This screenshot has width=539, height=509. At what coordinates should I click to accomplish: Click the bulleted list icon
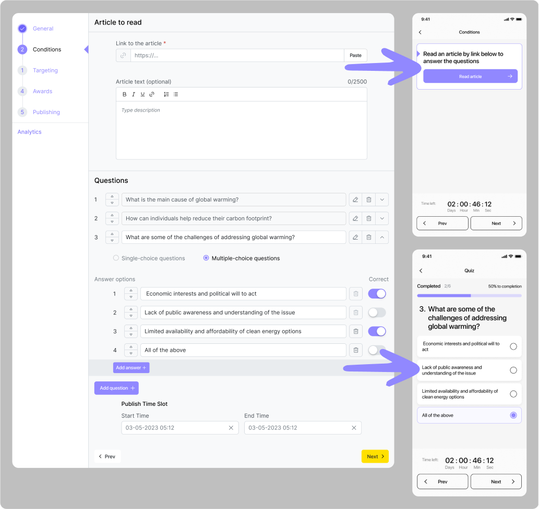pos(175,94)
